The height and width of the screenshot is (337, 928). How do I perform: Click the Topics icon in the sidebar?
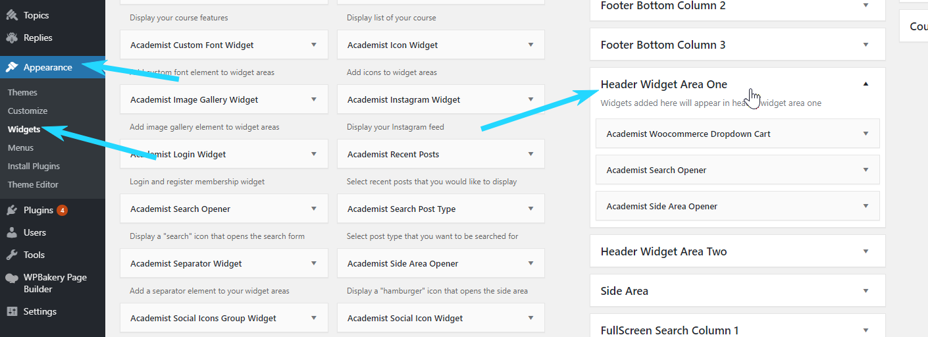(12, 15)
